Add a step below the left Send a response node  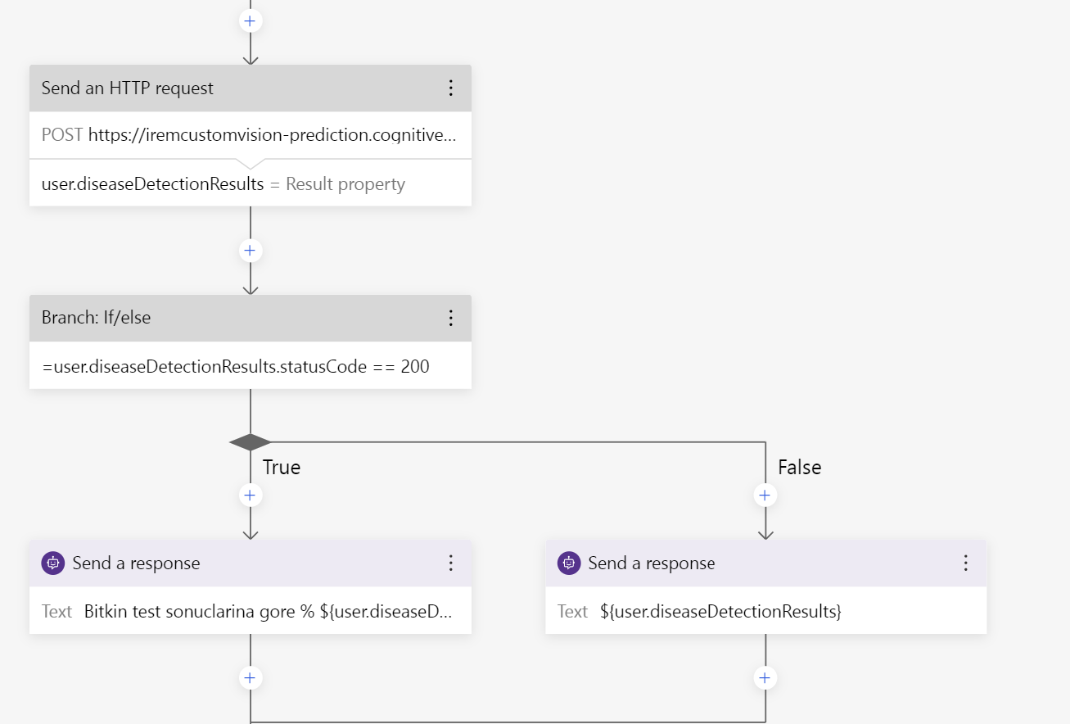click(x=250, y=677)
